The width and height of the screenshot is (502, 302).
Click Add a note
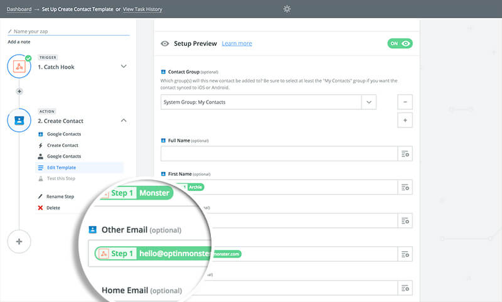tap(19, 42)
